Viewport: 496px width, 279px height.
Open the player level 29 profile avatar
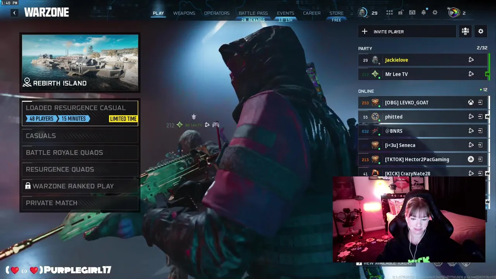pyautogui.click(x=362, y=13)
